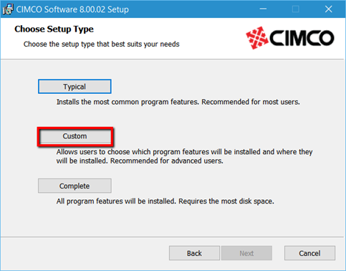The height and width of the screenshot is (271, 346).
Task: Close the setup dialog with X
Action: [329, 9]
